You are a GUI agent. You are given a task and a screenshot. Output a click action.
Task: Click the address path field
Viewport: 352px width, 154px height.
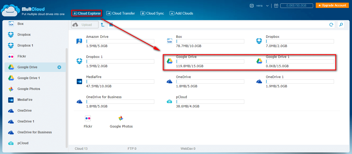pyautogui.click(x=221, y=25)
